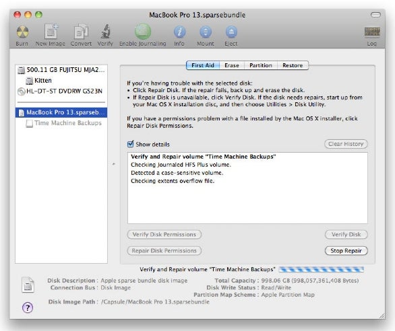Click the Eject toolbar icon
This screenshot has height=331, width=395.
pos(231,32)
